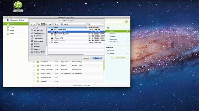Screen dimensions: 199x111
Task: Click the TunesOver search box behind dialog
Action: click(x=114, y=22)
